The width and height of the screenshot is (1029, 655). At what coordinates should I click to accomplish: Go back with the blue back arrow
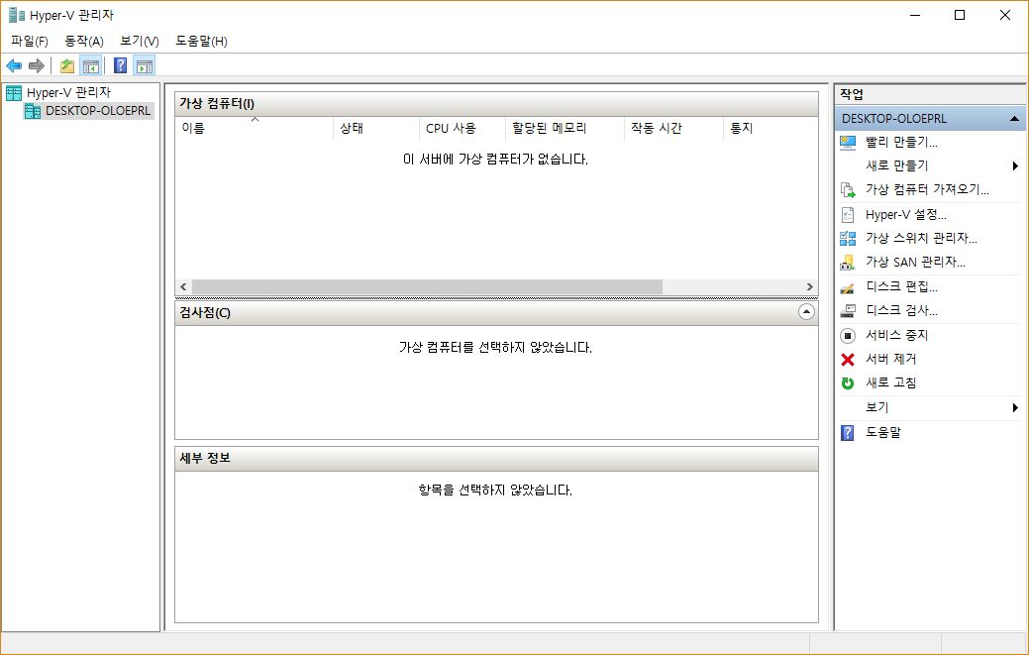click(14, 65)
